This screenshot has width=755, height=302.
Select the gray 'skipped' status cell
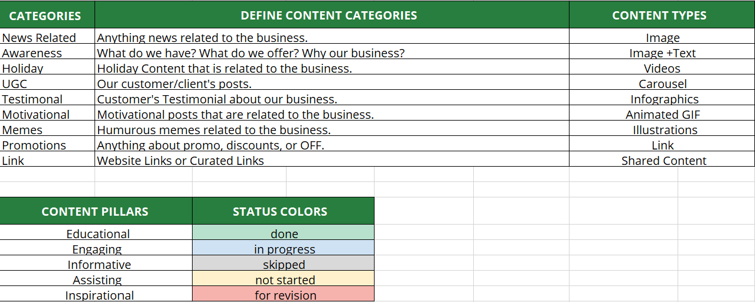tap(284, 264)
